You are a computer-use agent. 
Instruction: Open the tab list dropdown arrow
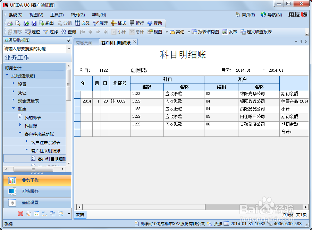[x=296, y=42]
